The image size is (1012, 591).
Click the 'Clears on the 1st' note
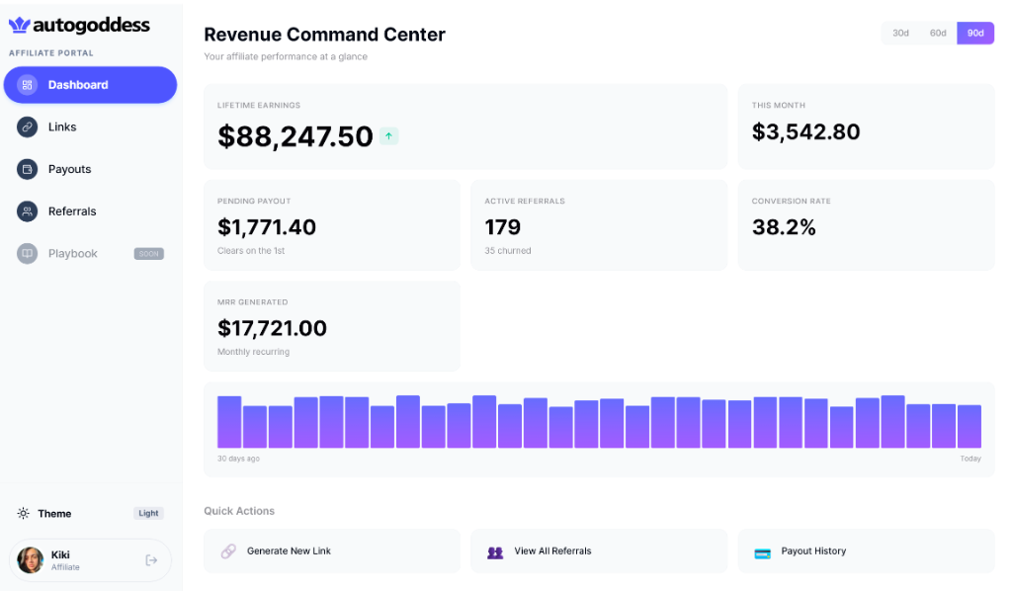[251, 250]
